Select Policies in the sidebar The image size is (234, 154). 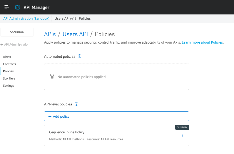point(8,71)
